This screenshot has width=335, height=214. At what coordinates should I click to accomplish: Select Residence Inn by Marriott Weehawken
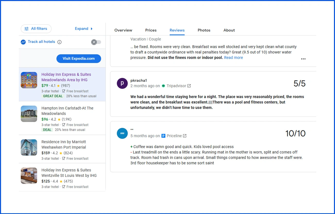[x=67, y=144]
